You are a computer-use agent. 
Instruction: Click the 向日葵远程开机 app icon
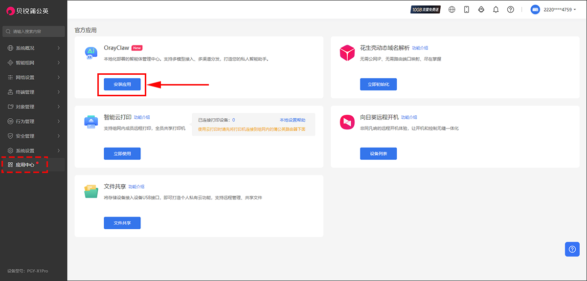tap(347, 122)
